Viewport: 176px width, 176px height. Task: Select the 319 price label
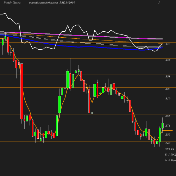[x=168, y=99]
